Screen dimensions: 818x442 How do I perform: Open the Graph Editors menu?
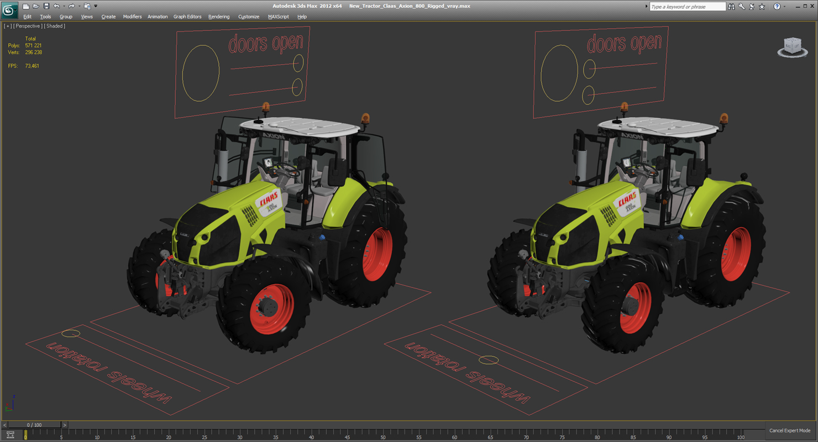pyautogui.click(x=187, y=17)
